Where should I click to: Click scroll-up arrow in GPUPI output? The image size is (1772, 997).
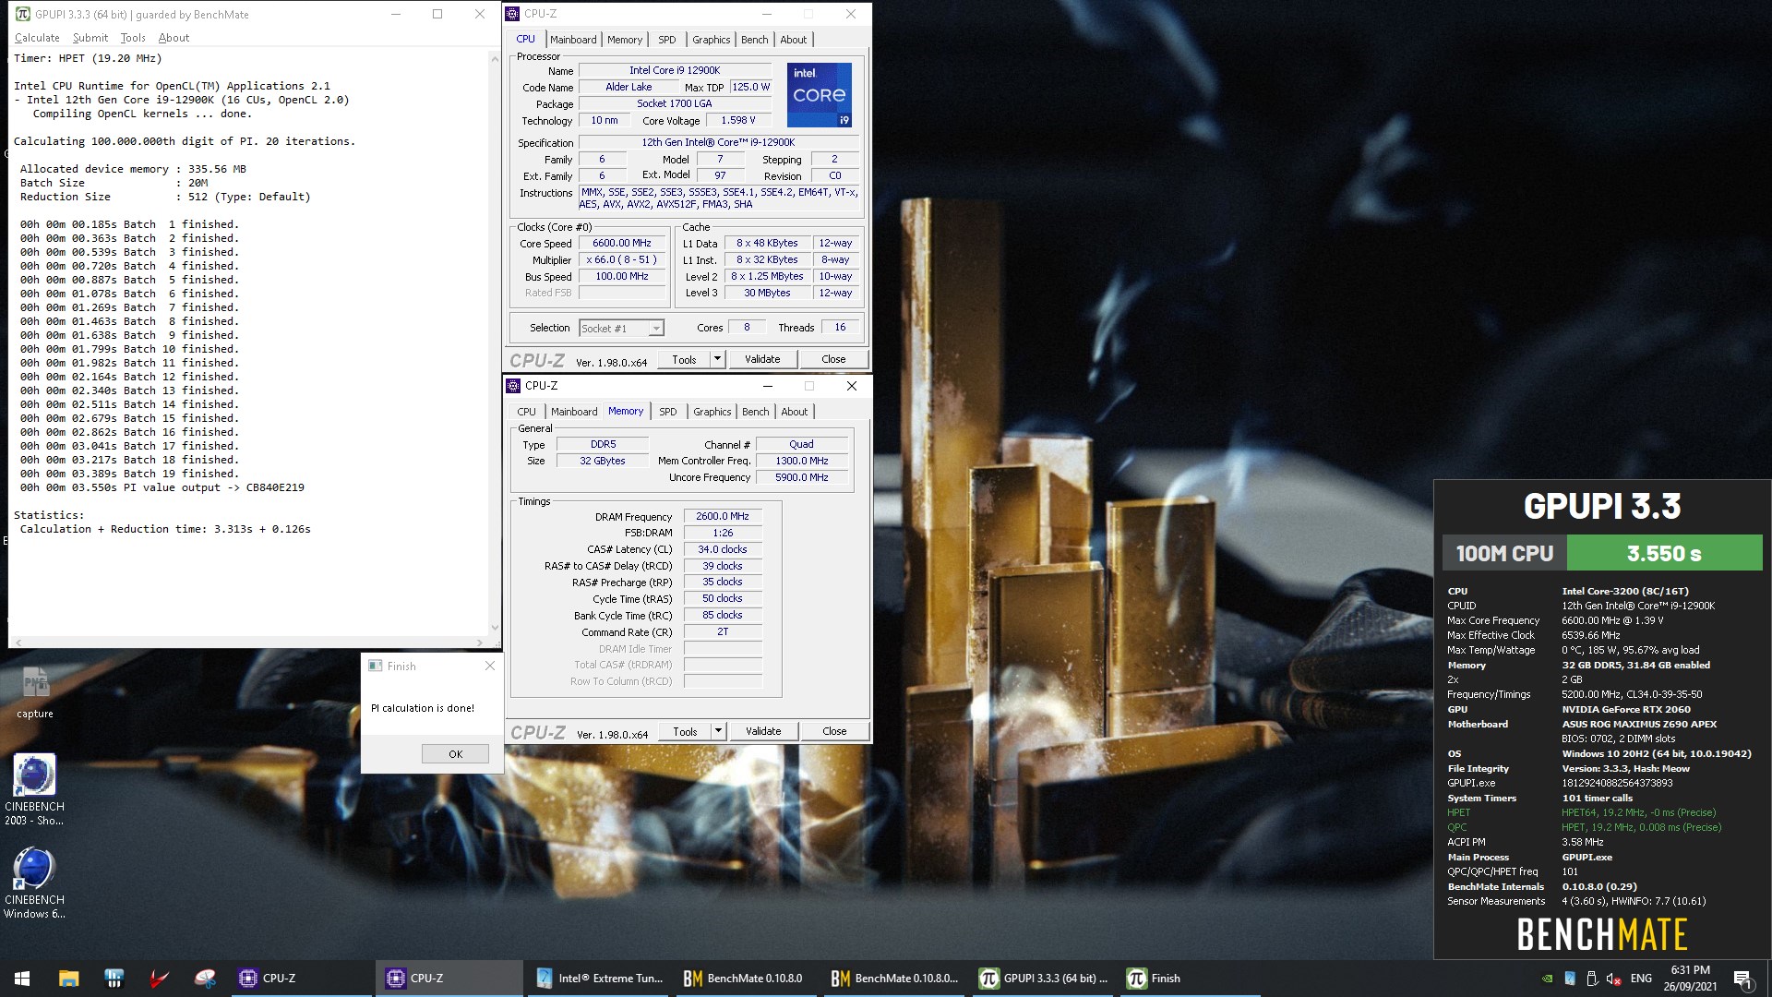[495, 57]
